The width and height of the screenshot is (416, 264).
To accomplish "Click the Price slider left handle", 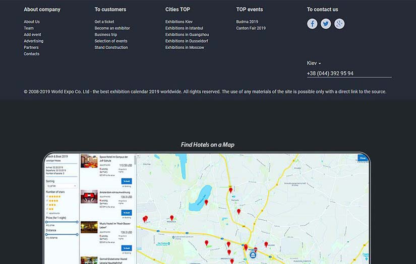I will pyautogui.click(x=46, y=222).
